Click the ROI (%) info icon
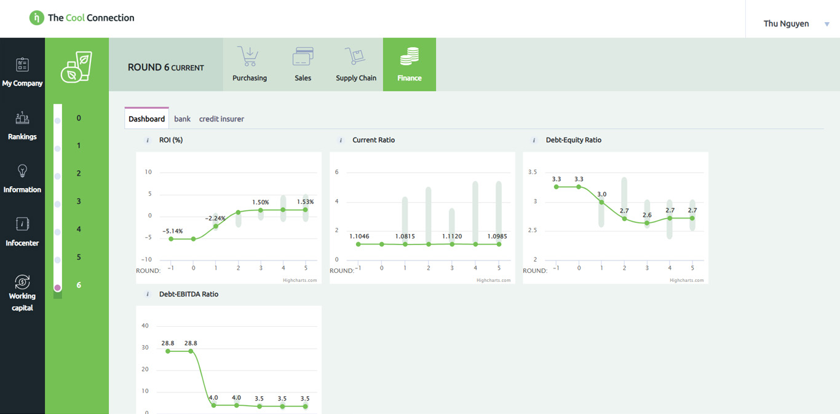 [x=148, y=141]
